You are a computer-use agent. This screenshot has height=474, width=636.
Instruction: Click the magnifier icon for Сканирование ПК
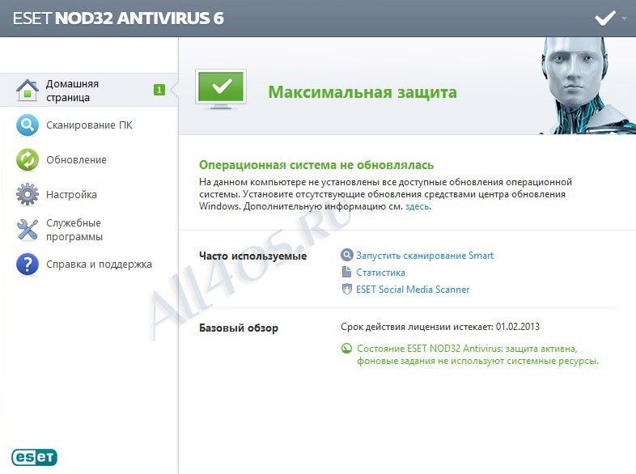click(x=28, y=125)
